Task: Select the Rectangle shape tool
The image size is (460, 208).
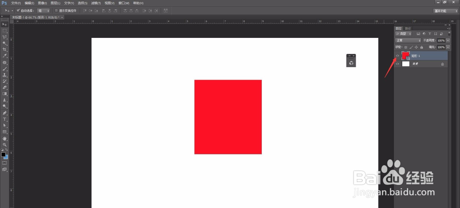Action: click(x=4, y=132)
